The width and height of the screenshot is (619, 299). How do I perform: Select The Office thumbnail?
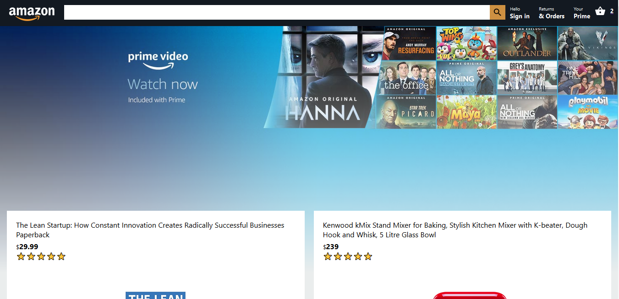[406, 78]
